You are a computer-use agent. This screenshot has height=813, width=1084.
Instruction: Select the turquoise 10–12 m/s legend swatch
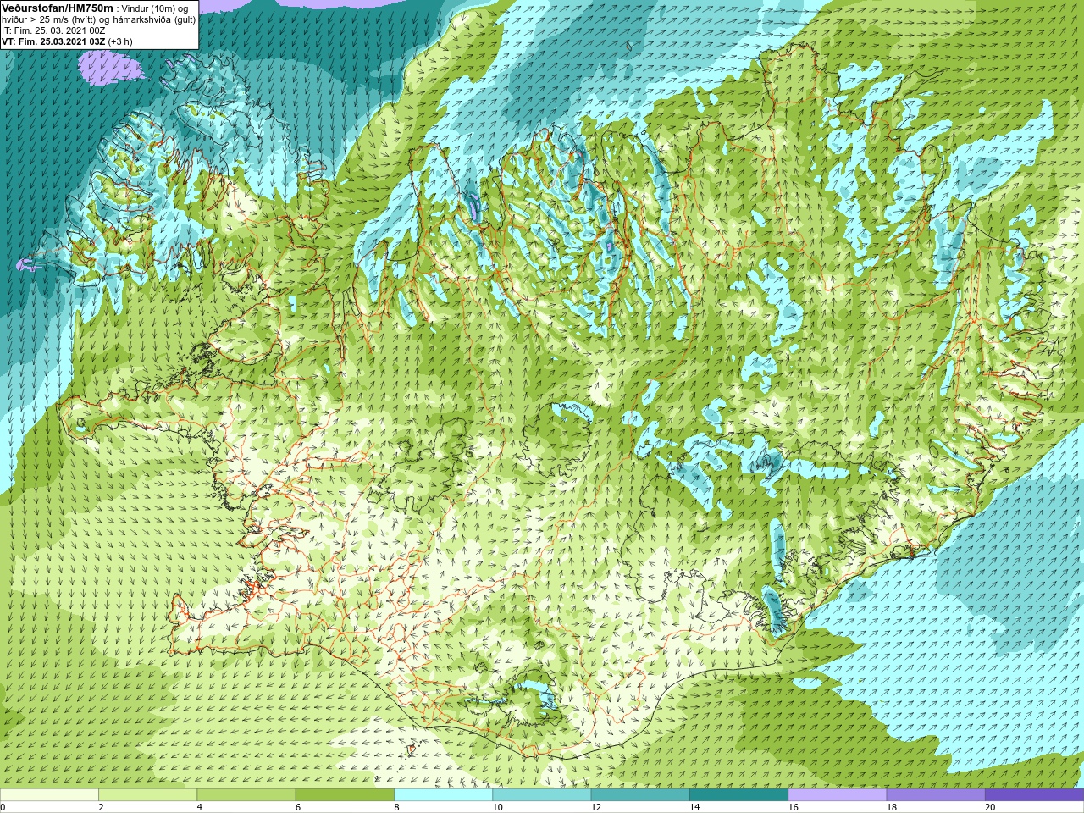[x=541, y=795]
